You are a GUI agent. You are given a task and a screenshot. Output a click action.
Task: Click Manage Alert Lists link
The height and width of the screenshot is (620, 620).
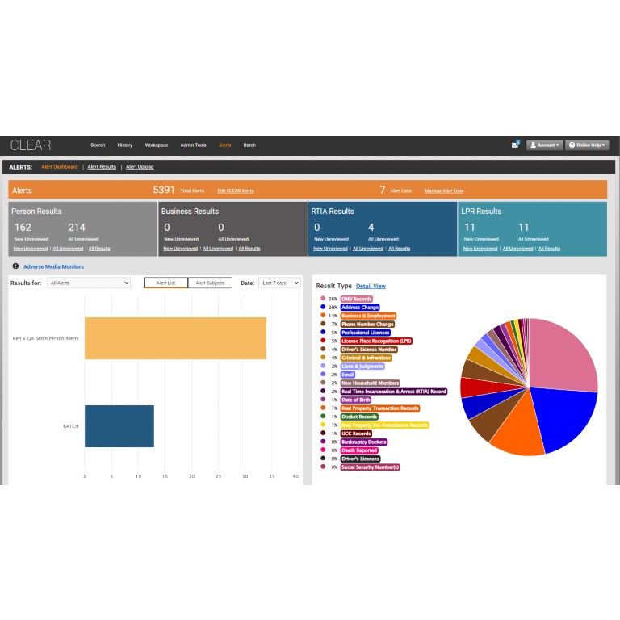tap(444, 191)
